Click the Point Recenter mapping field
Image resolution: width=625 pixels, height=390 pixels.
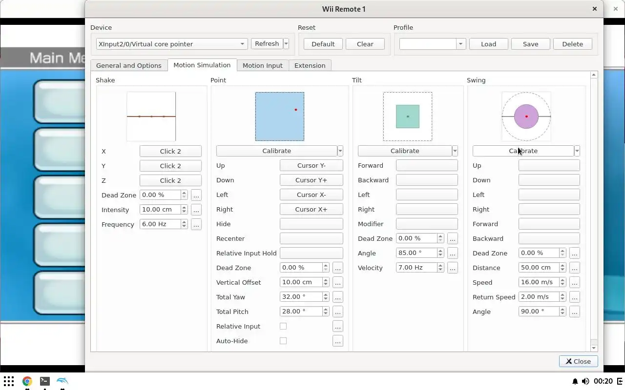[x=312, y=238]
